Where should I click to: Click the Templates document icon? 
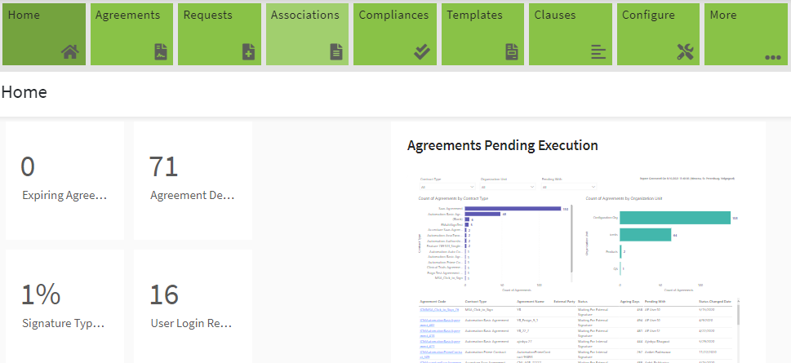(x=512, y=52)
